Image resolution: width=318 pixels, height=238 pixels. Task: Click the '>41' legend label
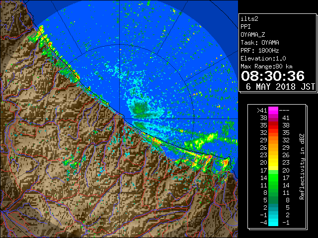coord(262,110)
